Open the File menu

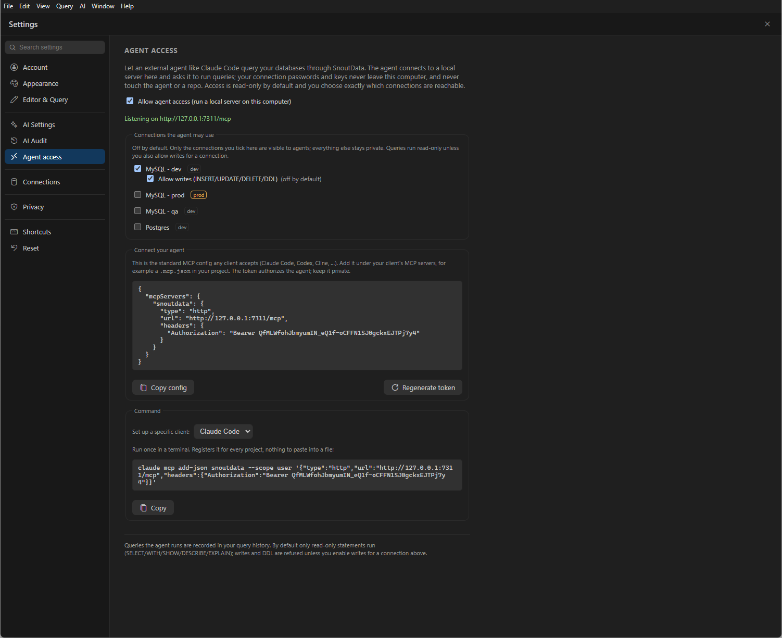click(8, 6)
